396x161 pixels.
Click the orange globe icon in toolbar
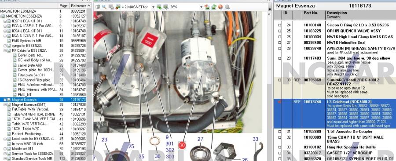point(220,7)
